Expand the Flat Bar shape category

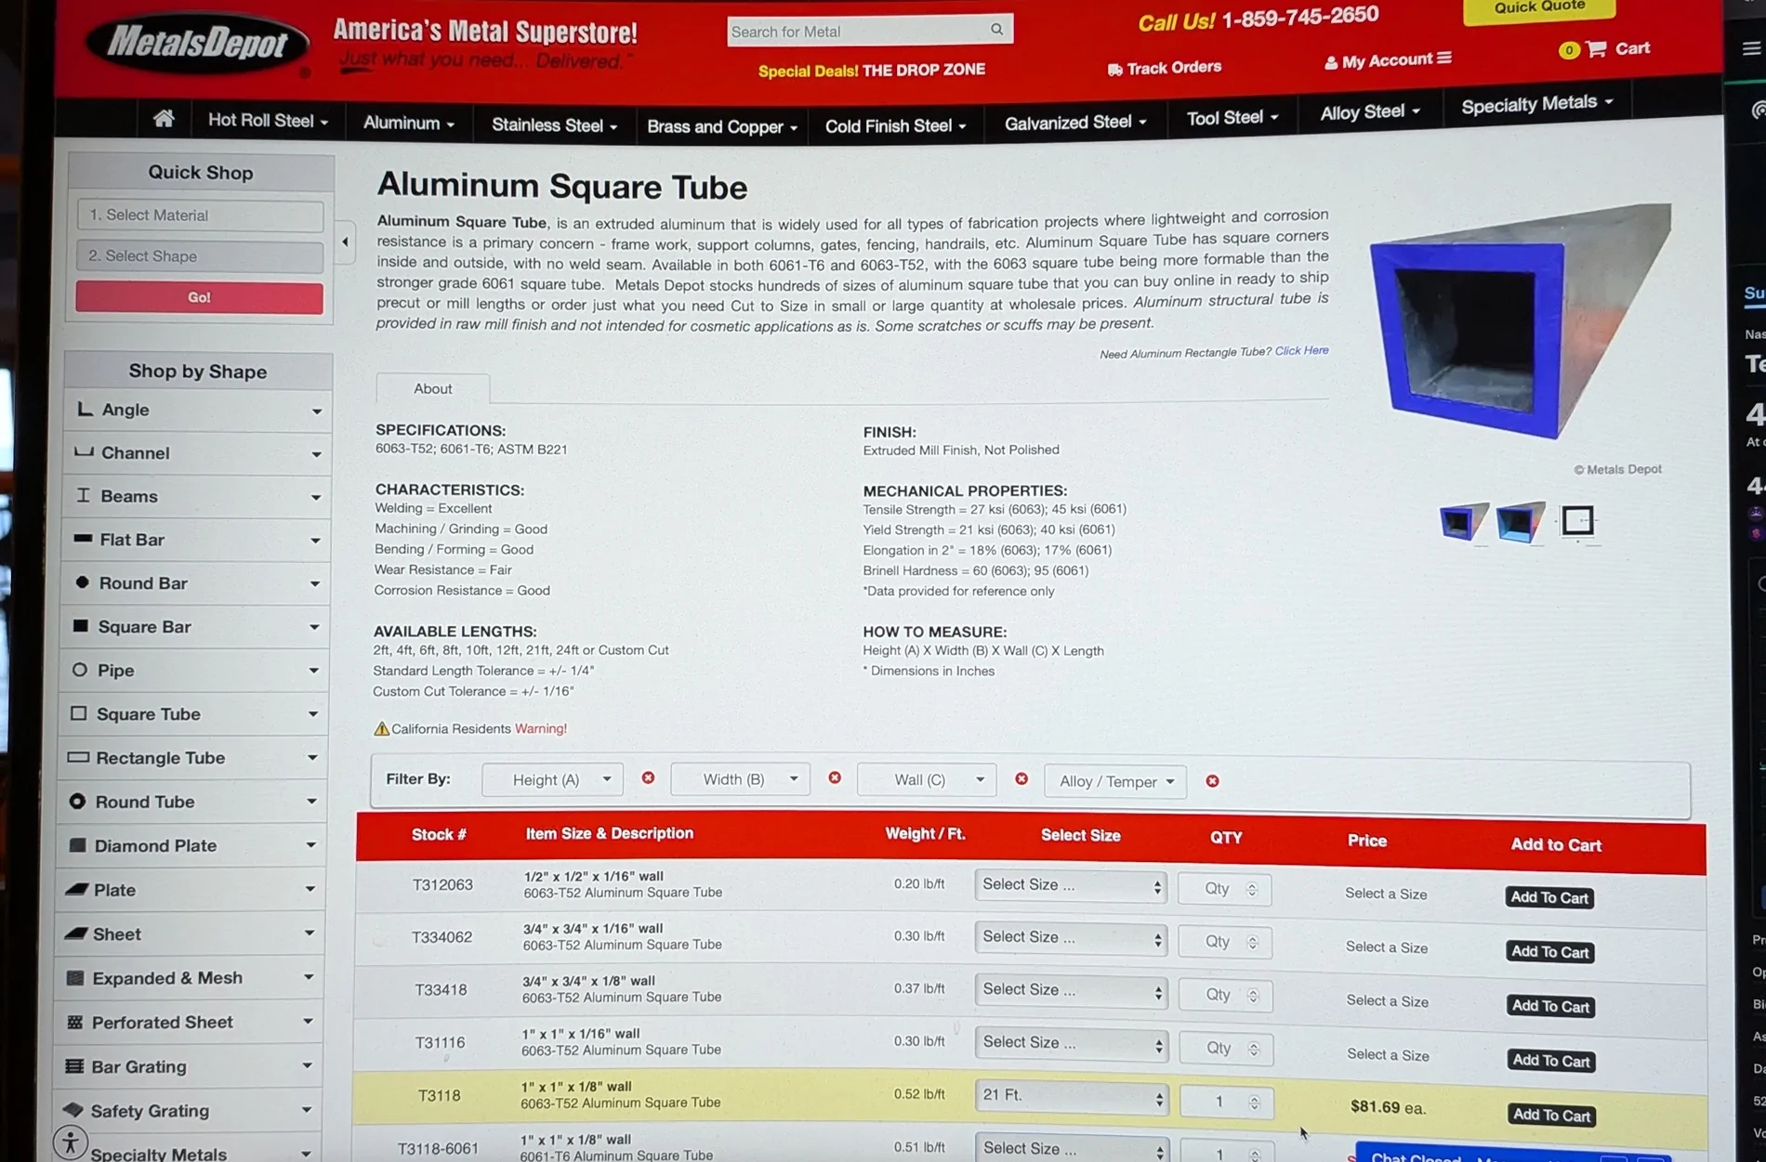[x=196, y=540]
